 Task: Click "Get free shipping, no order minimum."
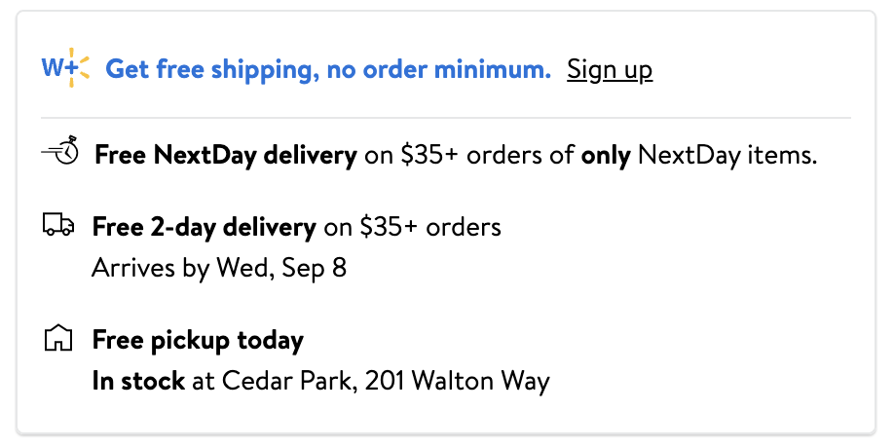coord(328,69)
